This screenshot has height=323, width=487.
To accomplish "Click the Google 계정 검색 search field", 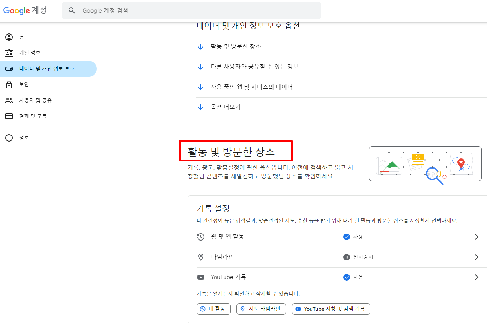I will pyautogui.click(x=191, y=10).
